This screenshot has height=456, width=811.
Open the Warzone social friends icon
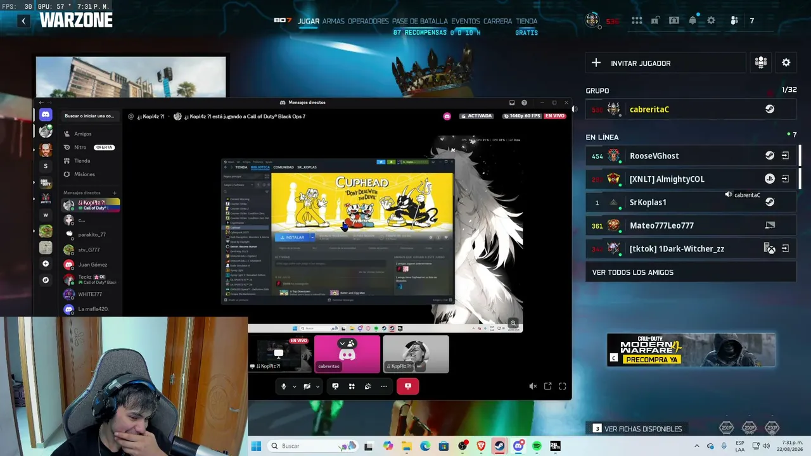734,21
